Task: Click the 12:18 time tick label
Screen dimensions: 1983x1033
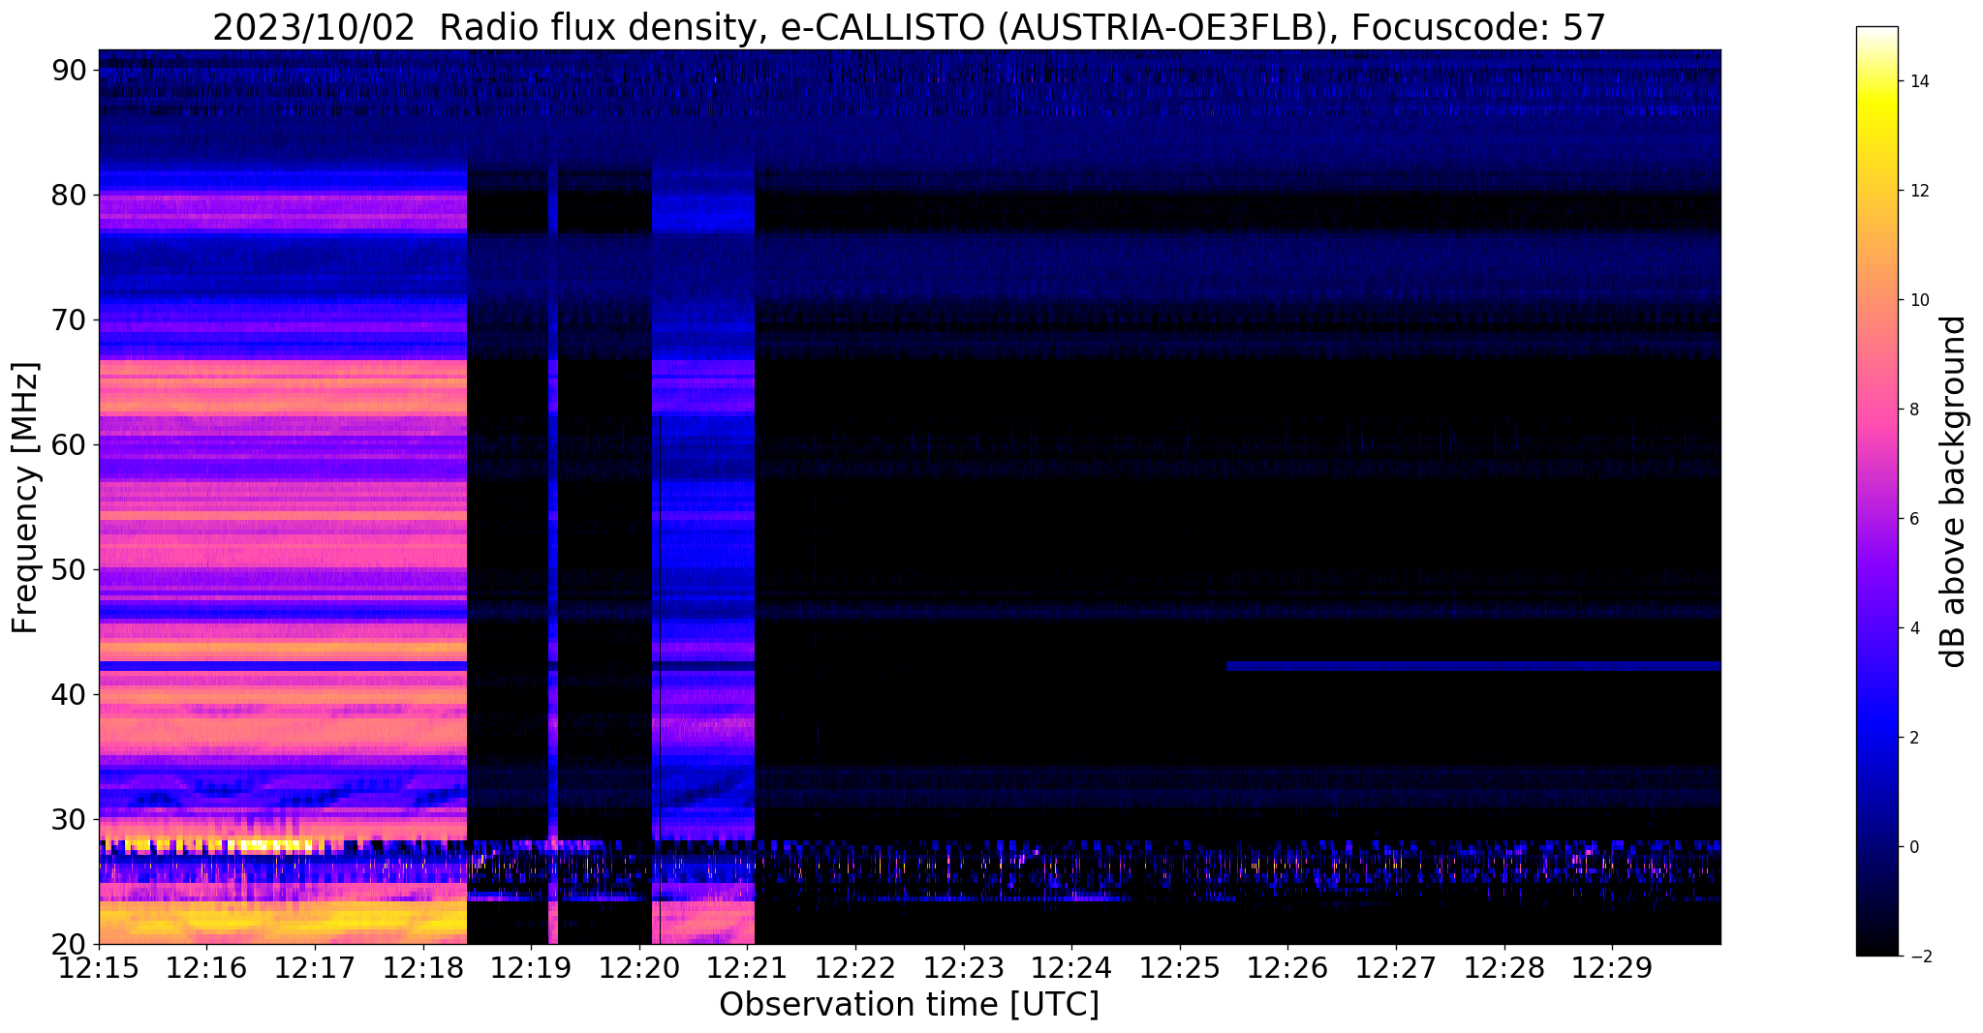Action: pyautogui.click(x=423, y=967)
